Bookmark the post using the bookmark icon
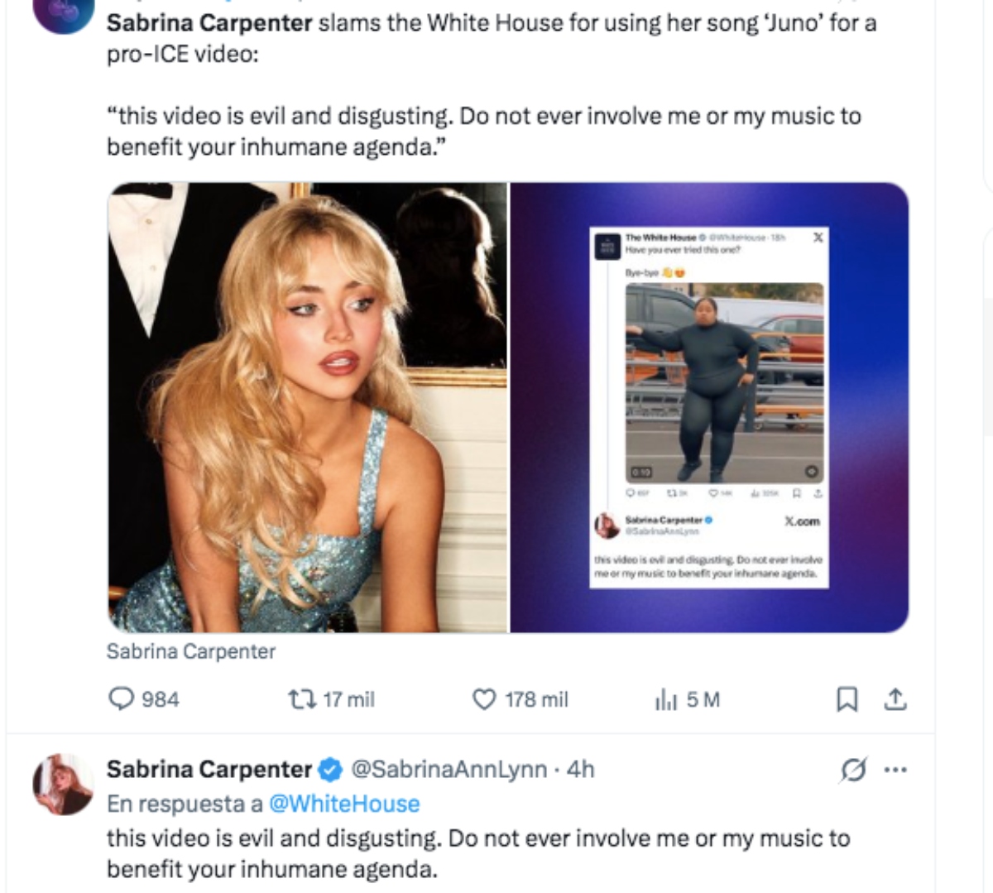 847,699
